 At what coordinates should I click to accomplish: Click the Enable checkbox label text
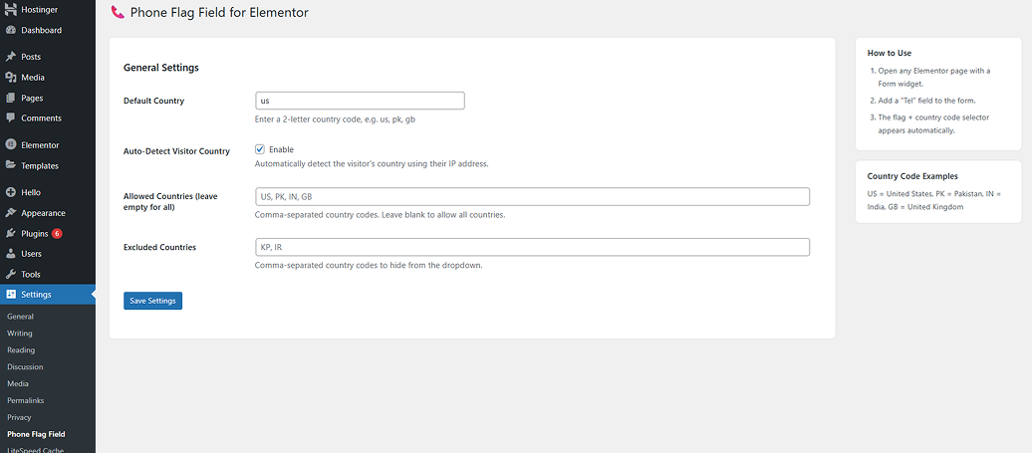click(281, 150)
